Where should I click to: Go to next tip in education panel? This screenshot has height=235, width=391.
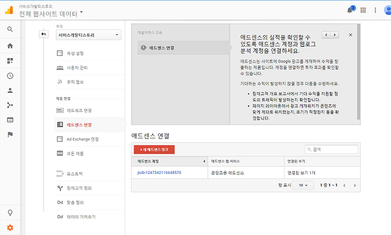(335, 35)
